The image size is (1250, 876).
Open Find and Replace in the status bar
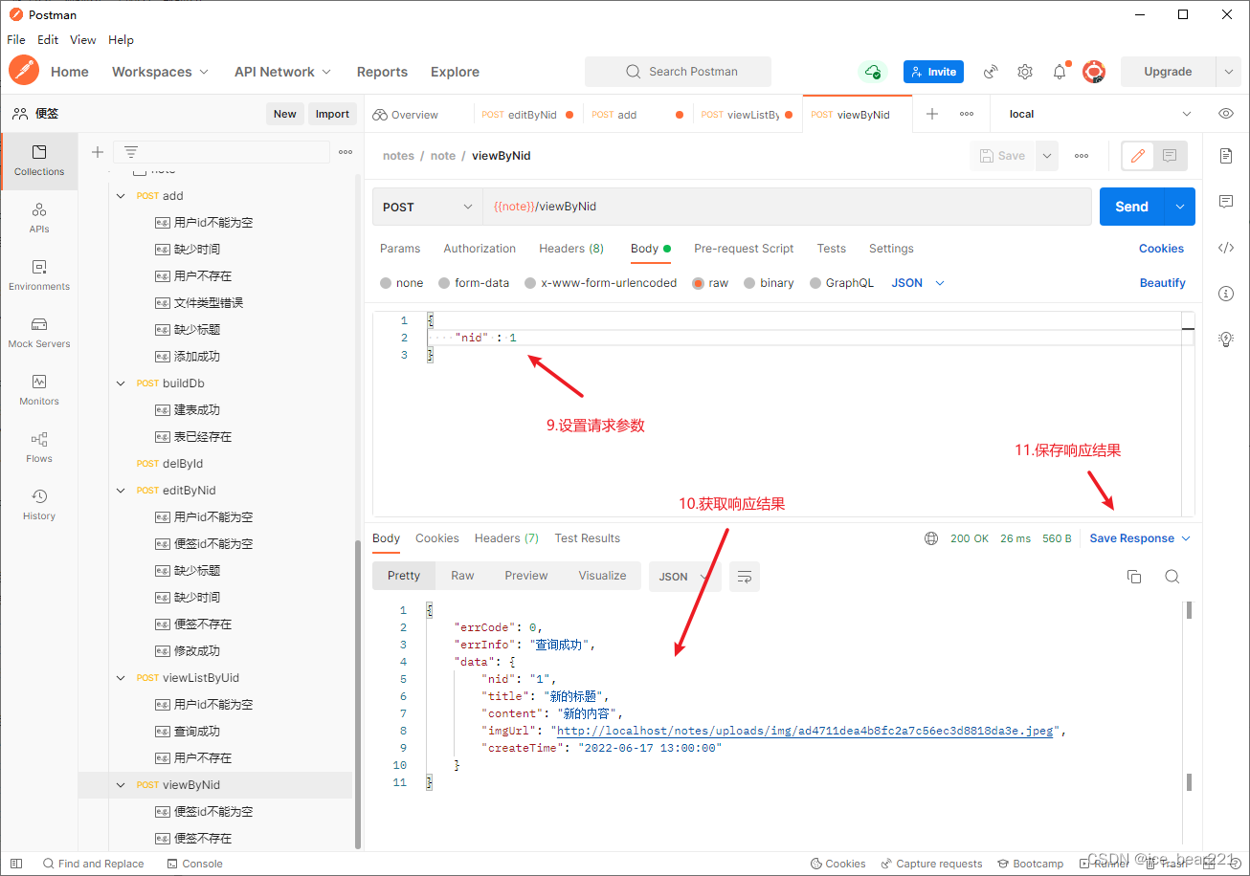pos(93,864)
